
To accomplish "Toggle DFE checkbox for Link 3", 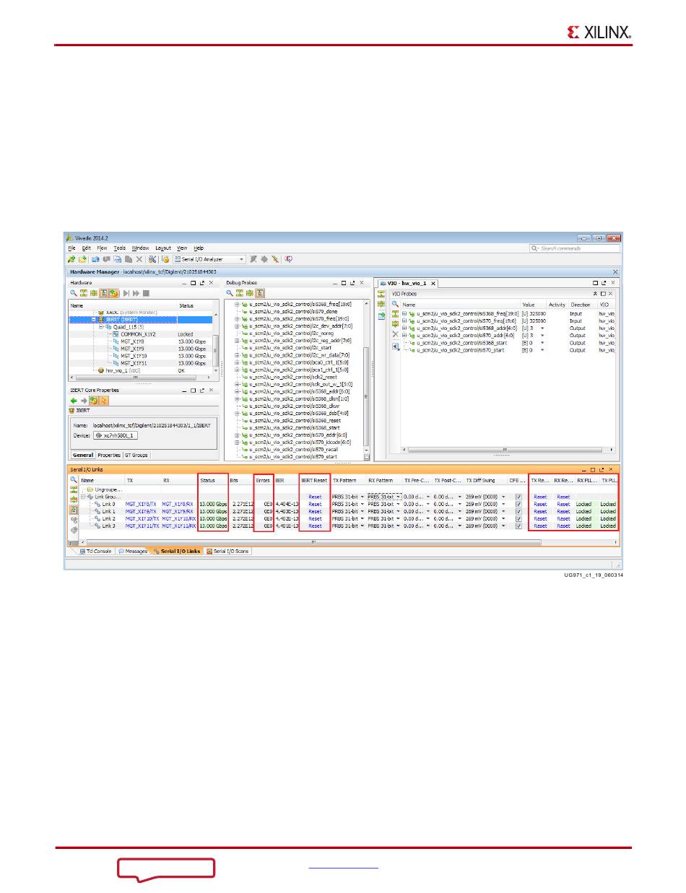I will point(518,526).
